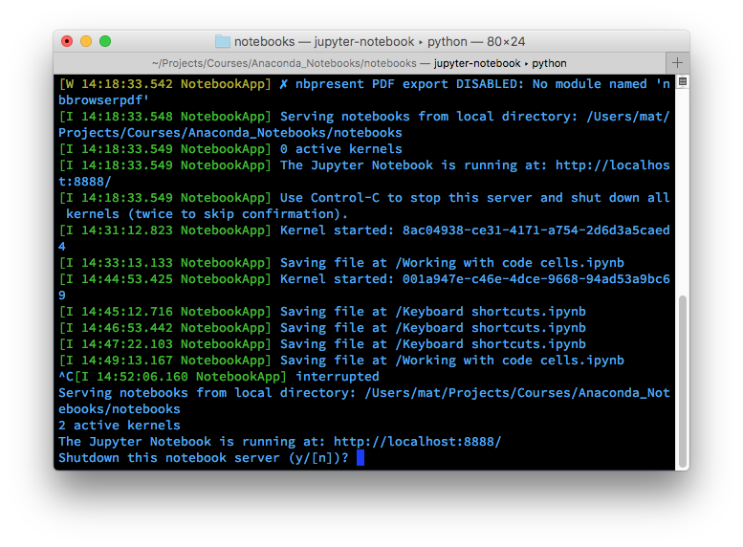Image resolution: width=743 pixels, height=547 pixels.
Task: Click the '0 active kernels' log entry
Action: (340, 149)
